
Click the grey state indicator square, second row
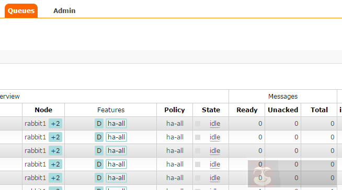[198, 137]
